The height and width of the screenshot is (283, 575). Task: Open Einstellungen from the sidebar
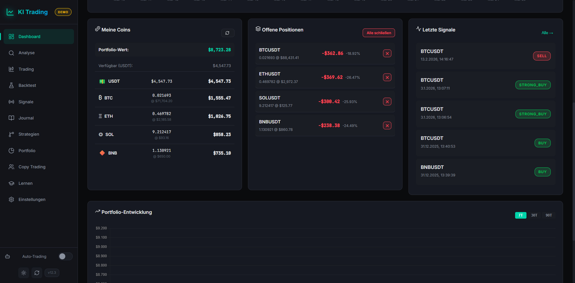32,200
